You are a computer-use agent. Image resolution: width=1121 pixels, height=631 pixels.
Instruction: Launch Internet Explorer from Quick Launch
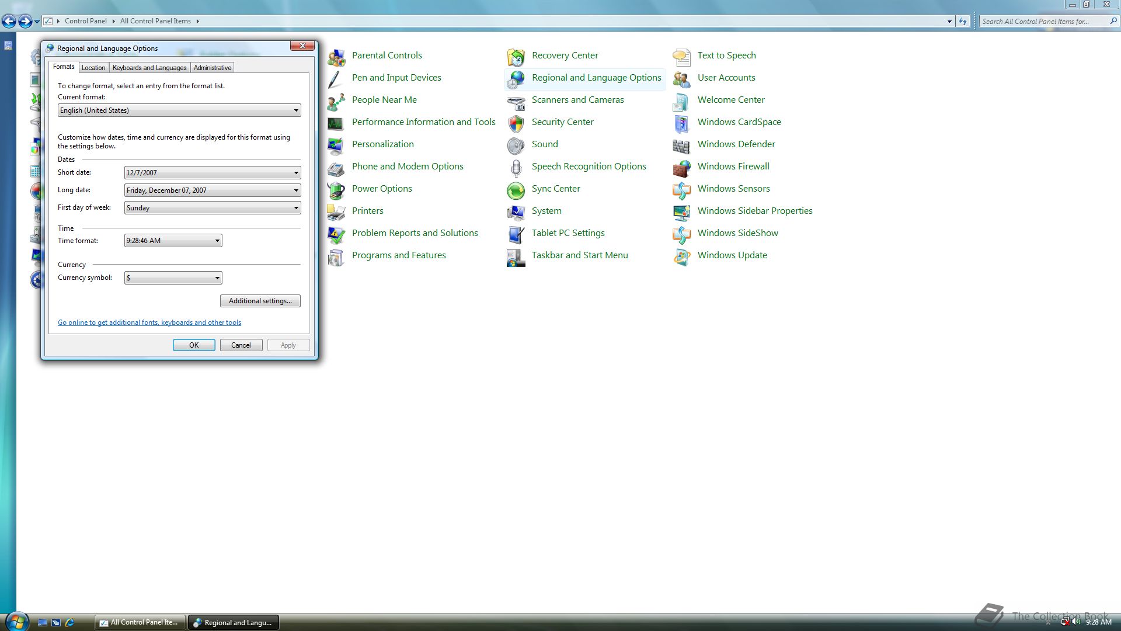(x=69, y=623)
